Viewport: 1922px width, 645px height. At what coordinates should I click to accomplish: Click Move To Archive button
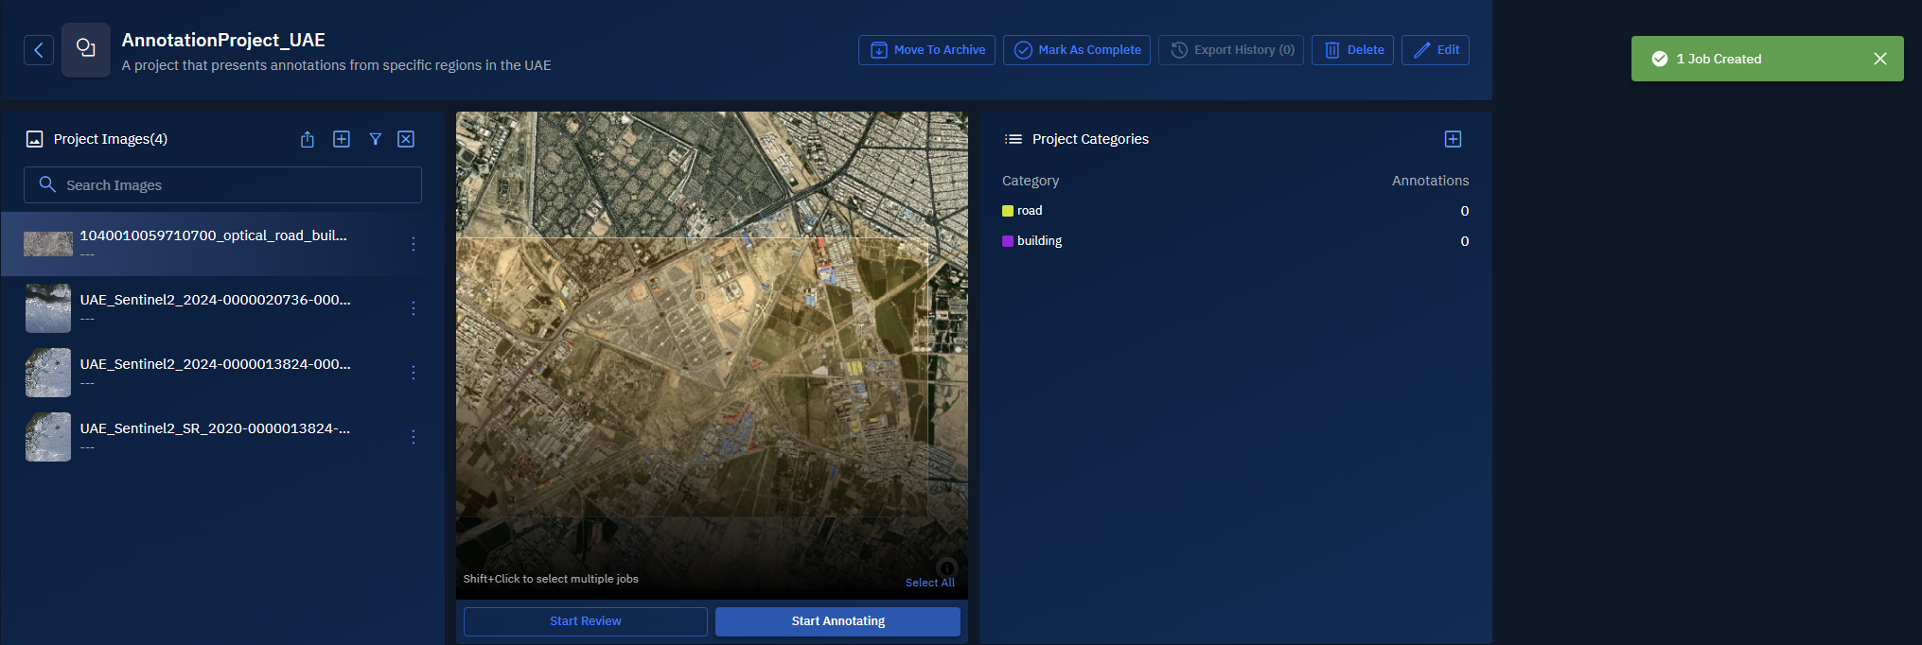[x=926, y=50]
